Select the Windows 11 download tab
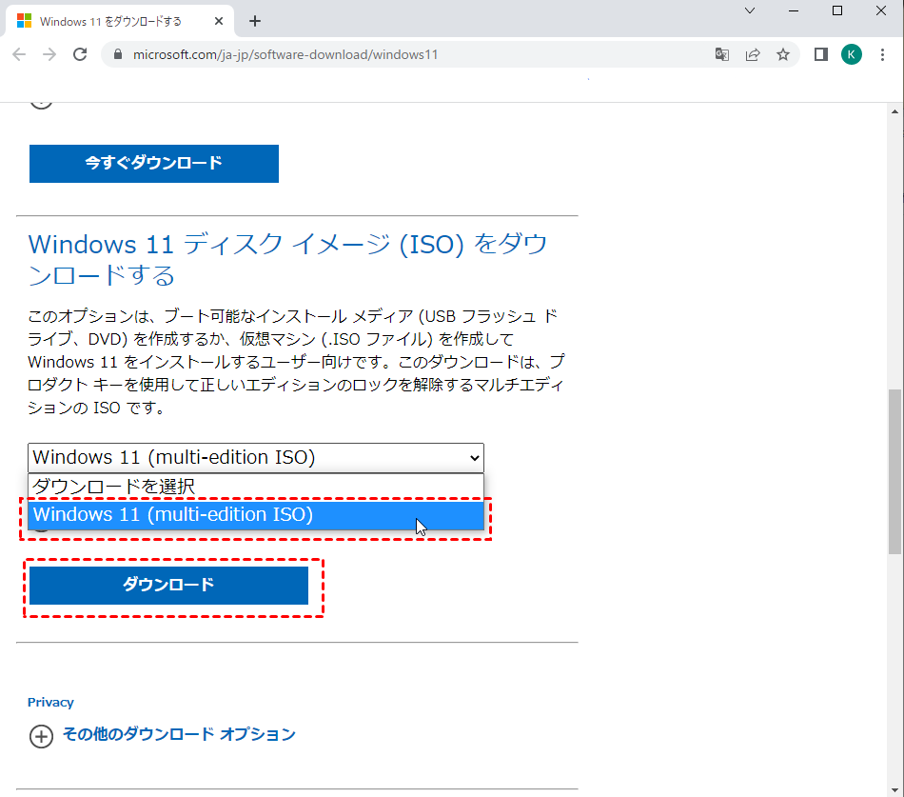The width and height of the screenshot is (904, 797). (120, 21)
